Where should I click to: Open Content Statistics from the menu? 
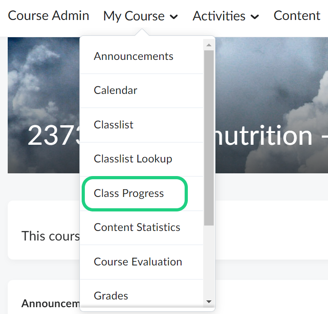[137, 227]
